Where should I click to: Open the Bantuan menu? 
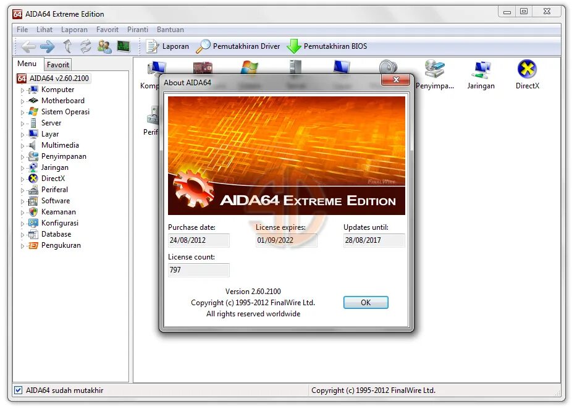pyautogui.click(x=170, y=30)
